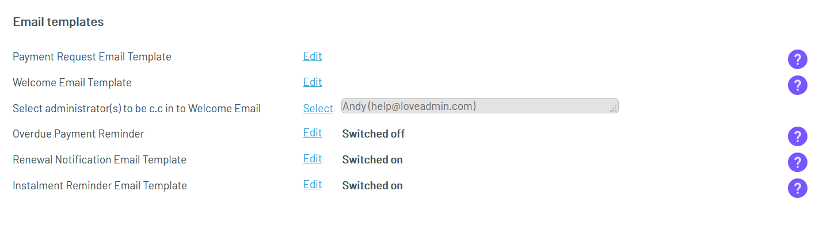Click the 'Select administrator(s) to be c.c' label
This screenshot has width=838, height=244.
136,109
